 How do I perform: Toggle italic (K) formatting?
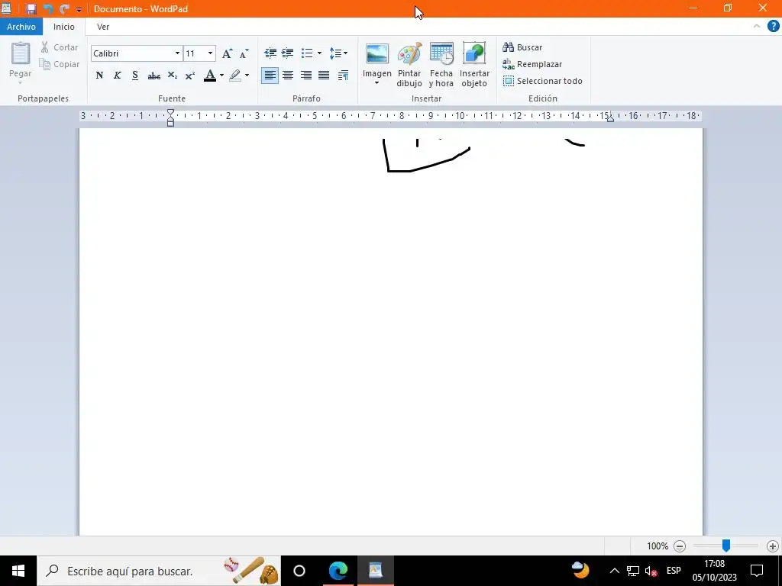[117, 76]
